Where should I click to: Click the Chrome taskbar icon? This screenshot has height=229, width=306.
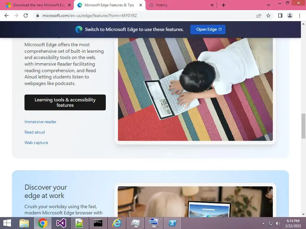pyautogui.click(x=43, y=223)
